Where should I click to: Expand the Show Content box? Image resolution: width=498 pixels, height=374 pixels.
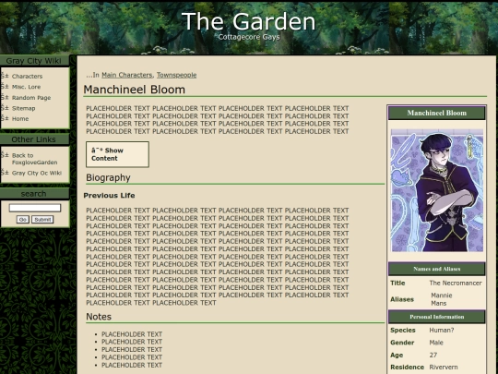pos(117,154)
